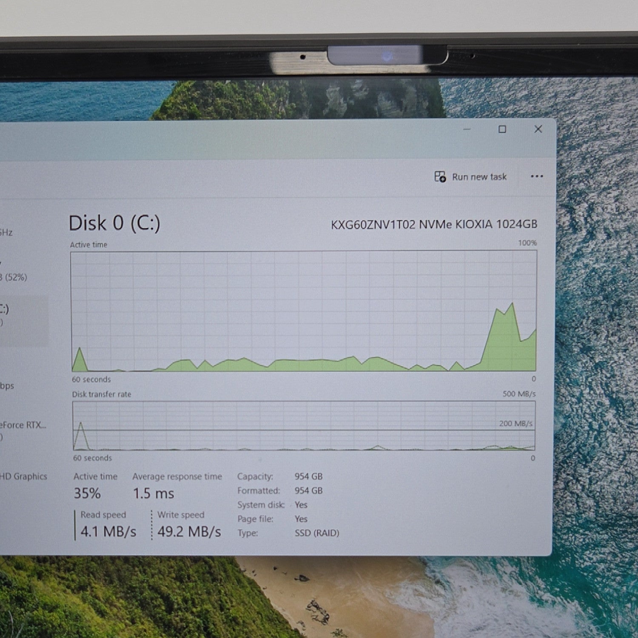This screenshot has height=638, width=638.
Task: Click the Read speed label
Action: 103,515
